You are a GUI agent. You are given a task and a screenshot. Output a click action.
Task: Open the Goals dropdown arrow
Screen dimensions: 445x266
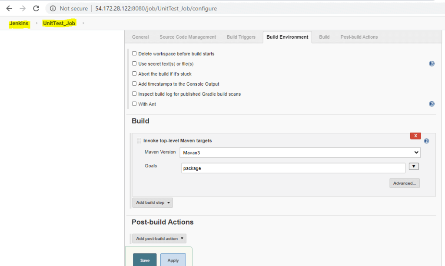click(x=413, y=166)
